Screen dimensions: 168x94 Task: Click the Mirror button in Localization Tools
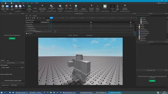tap(22, 68)
